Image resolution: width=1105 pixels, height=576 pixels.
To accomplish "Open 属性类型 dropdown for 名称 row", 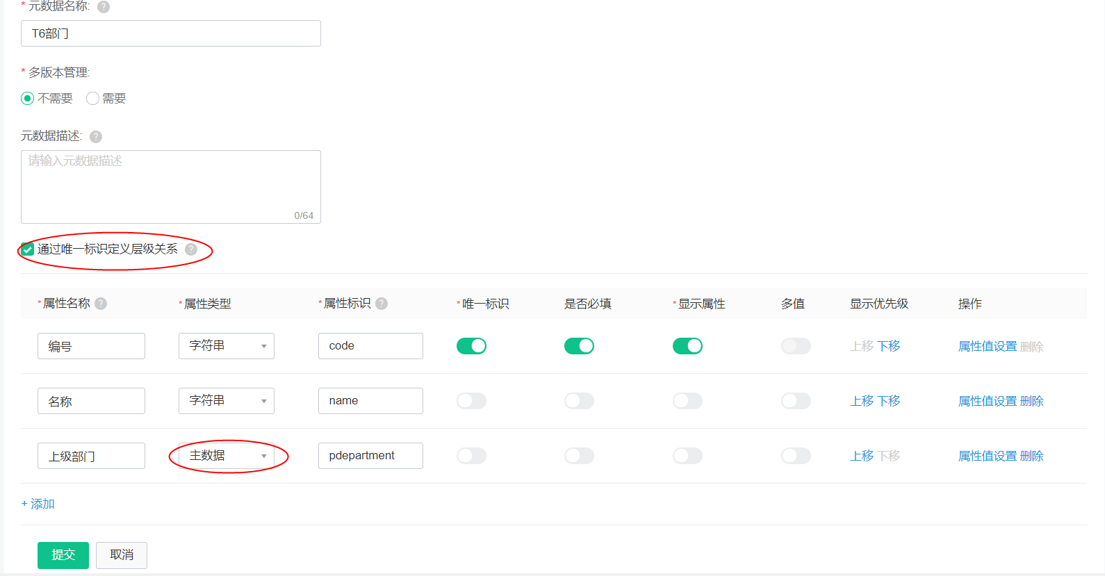I will click(x=227, y=401).
